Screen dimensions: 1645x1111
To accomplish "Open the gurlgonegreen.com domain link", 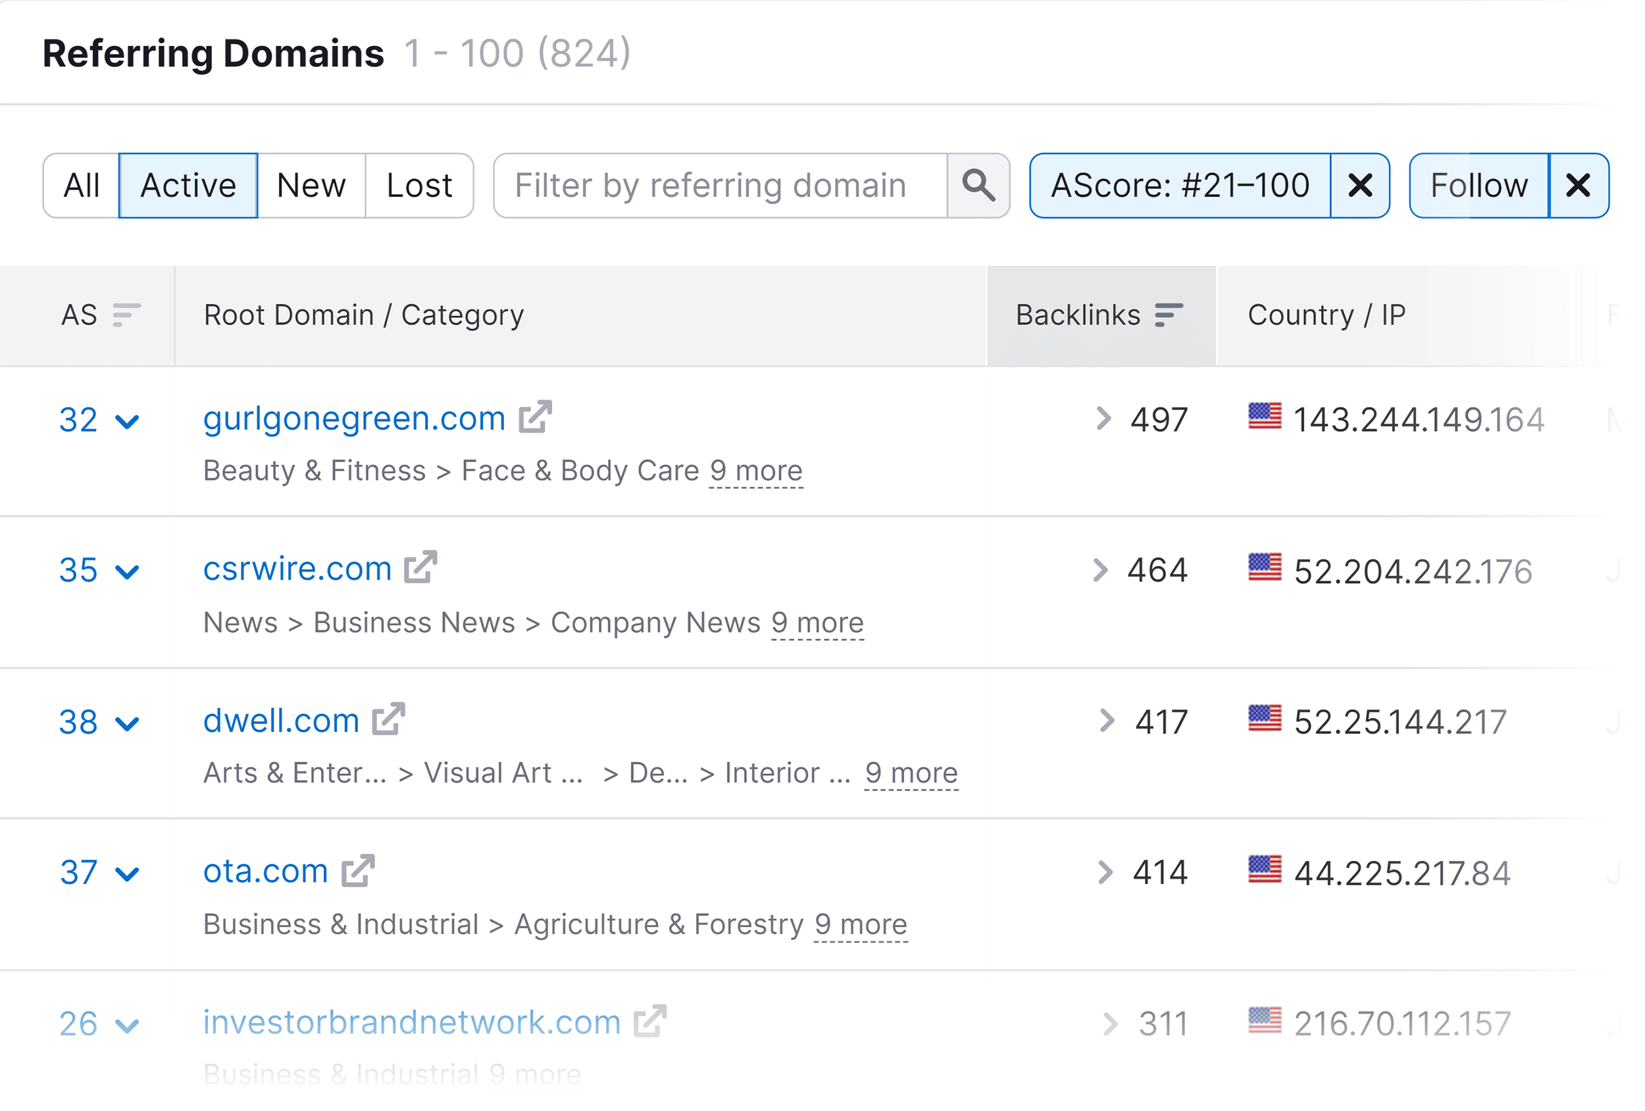I will click(352, 418).
